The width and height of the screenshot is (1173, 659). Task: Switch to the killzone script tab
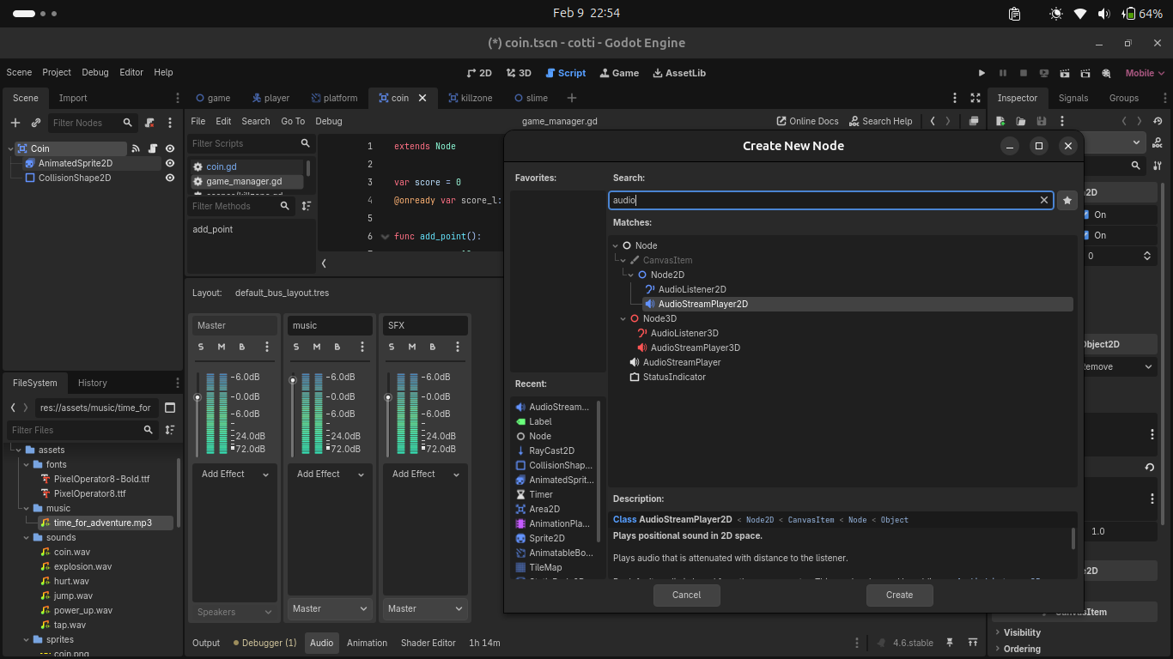[x=470, y=98]
